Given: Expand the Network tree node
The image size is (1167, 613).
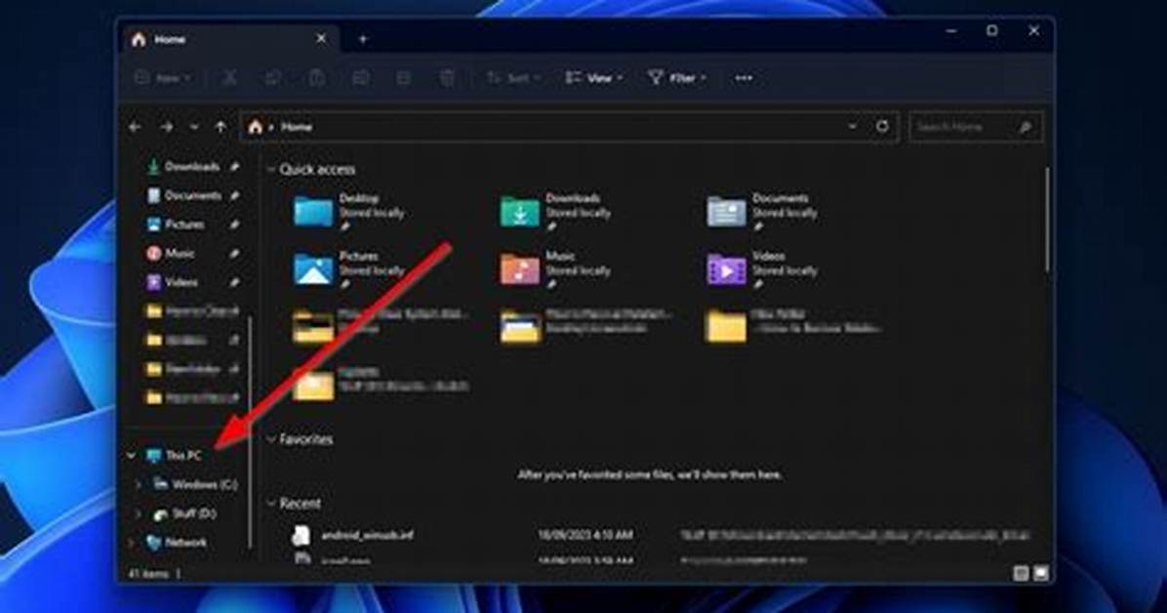Looking at the screenshot, I should pos(132,543).
